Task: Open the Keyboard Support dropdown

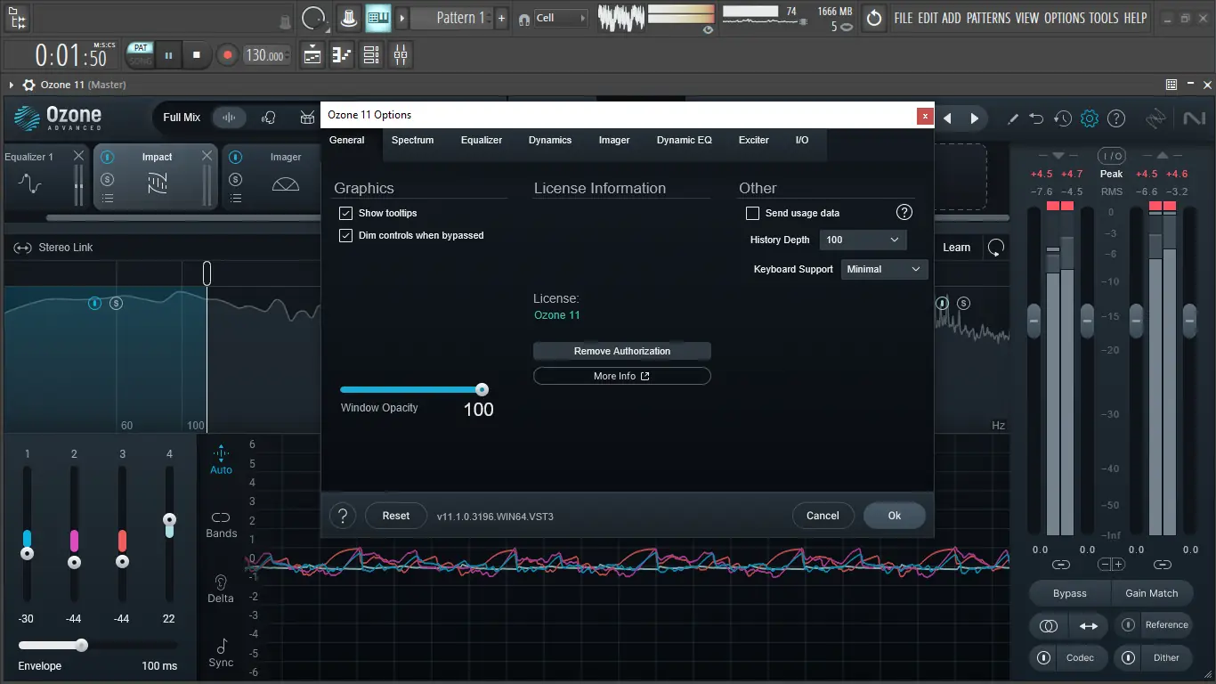Action: click(885, 269)
